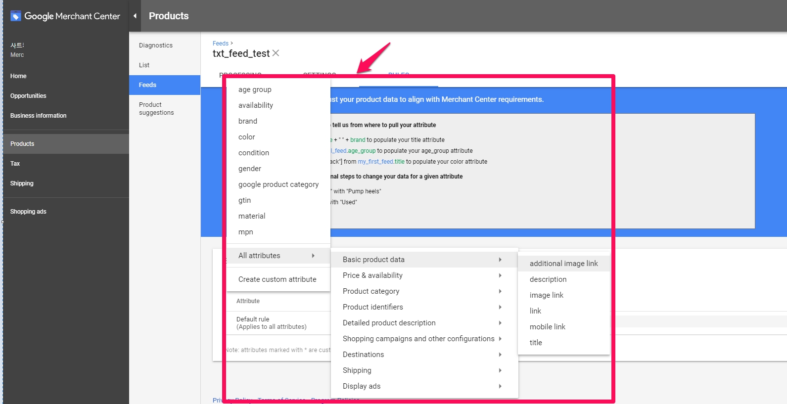
Task: Close the txt_feed_test feed with X
Action: coord(276,53)
